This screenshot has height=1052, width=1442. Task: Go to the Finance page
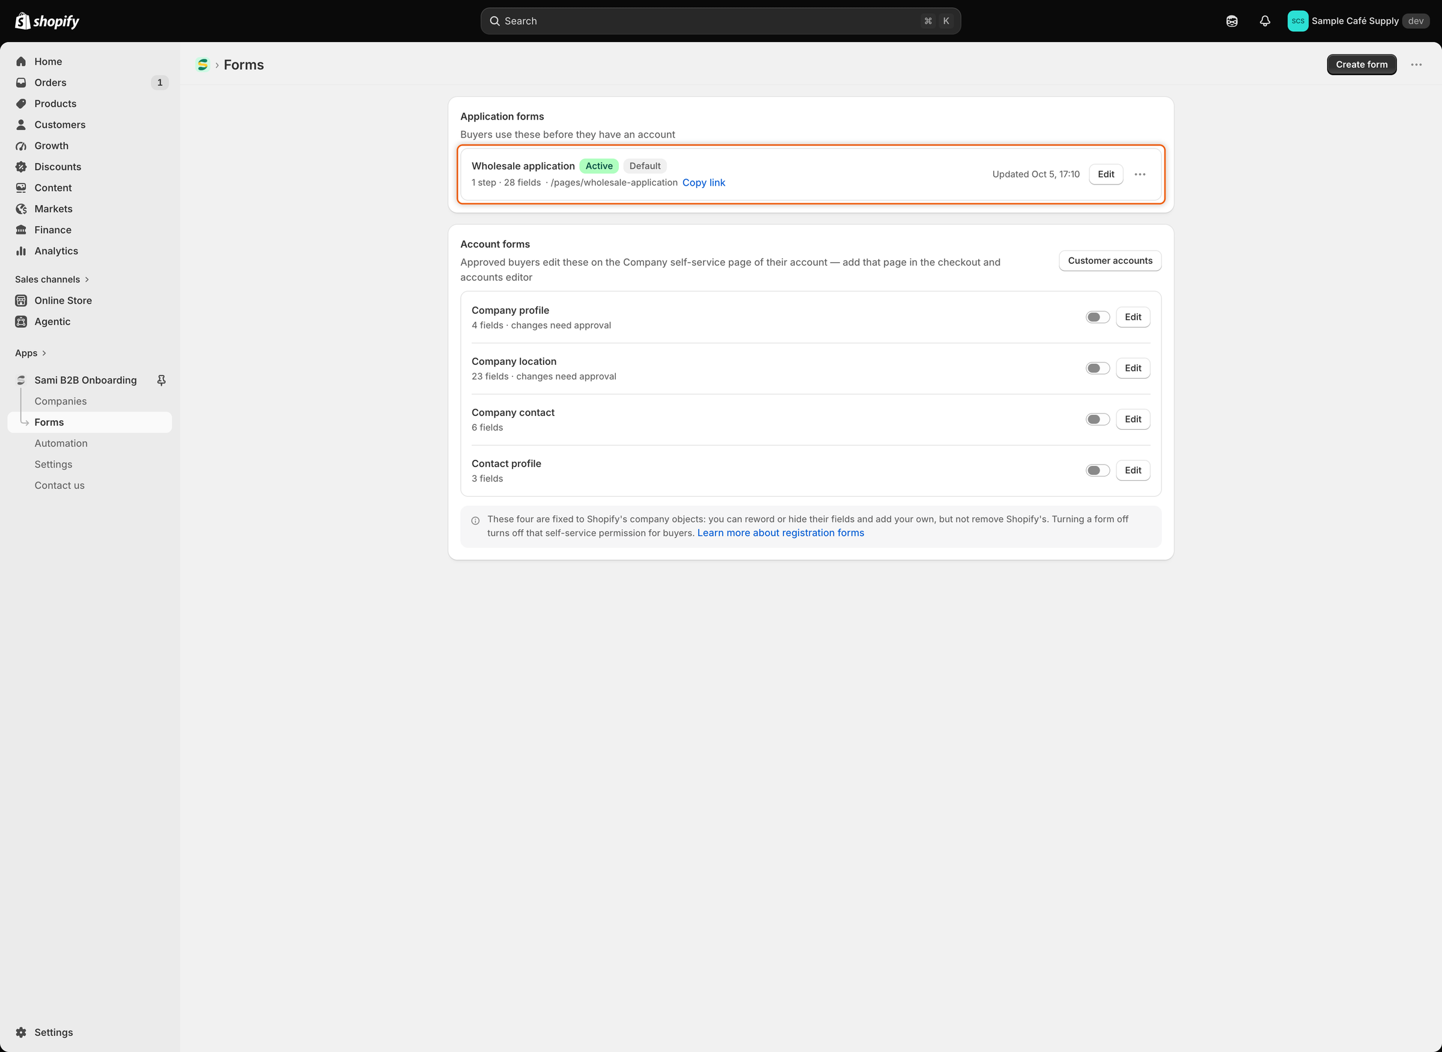(x=90, y=229)
